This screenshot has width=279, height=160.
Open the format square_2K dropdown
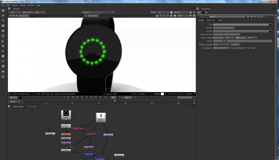[x=224, y=28]
